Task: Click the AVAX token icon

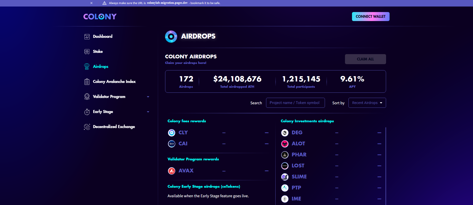Action: [172, 171]
